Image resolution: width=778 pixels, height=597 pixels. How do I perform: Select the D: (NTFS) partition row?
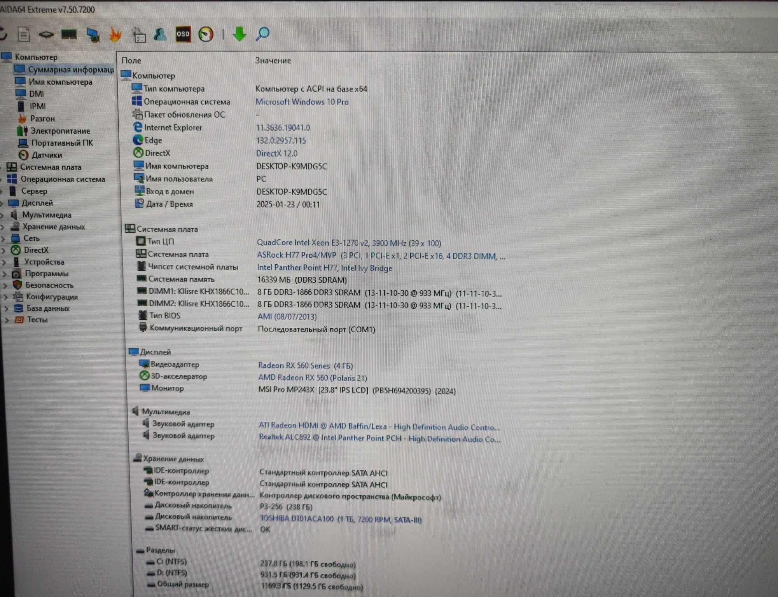[x=252, y=574]
